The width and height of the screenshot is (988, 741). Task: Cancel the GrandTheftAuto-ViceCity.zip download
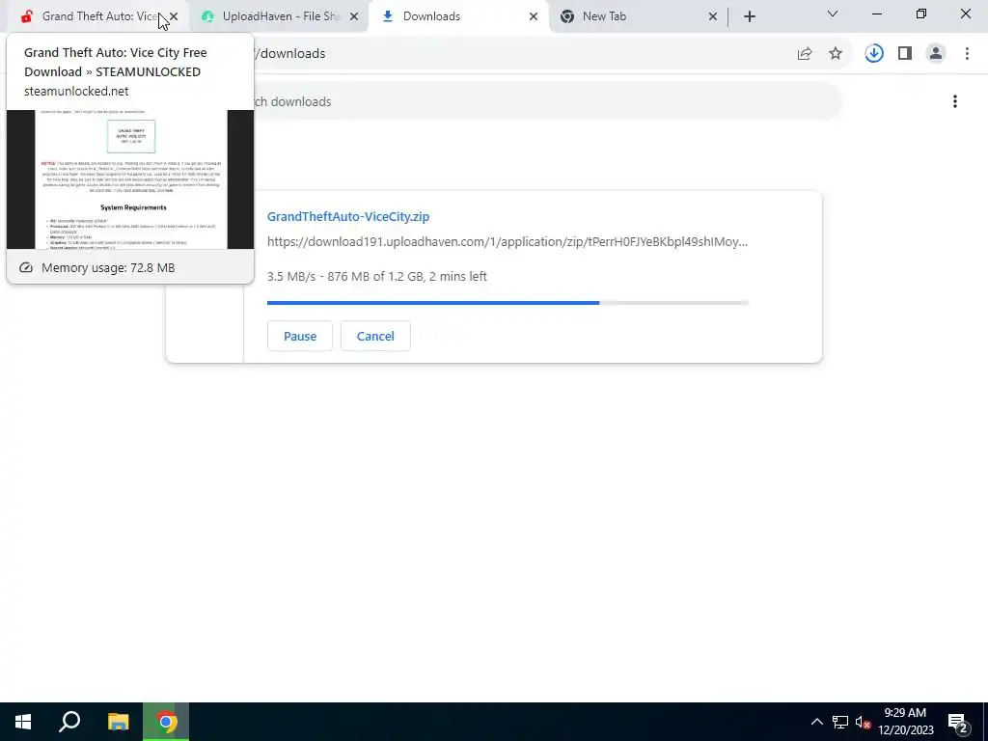click(x=375, y=336)
